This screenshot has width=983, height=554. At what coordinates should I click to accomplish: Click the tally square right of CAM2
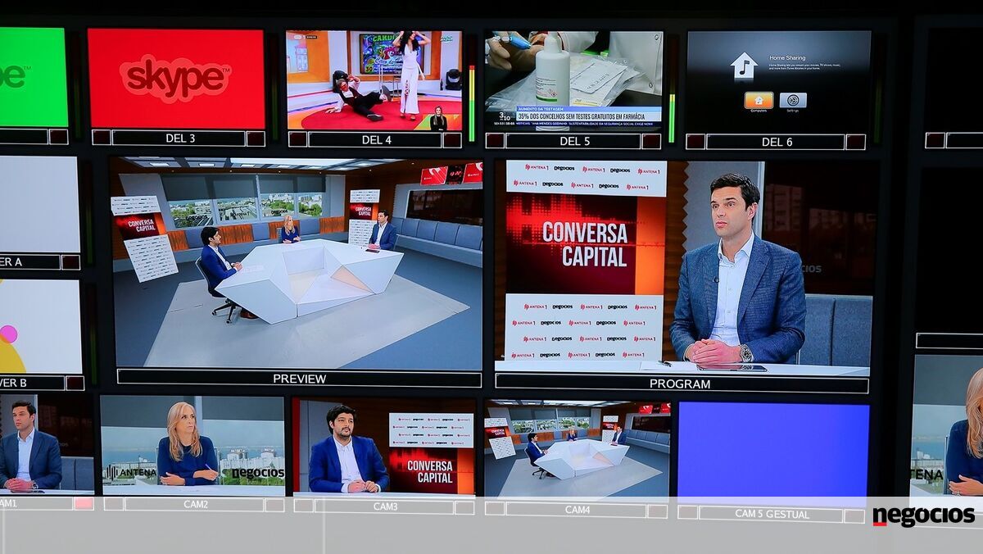(276, 506)
